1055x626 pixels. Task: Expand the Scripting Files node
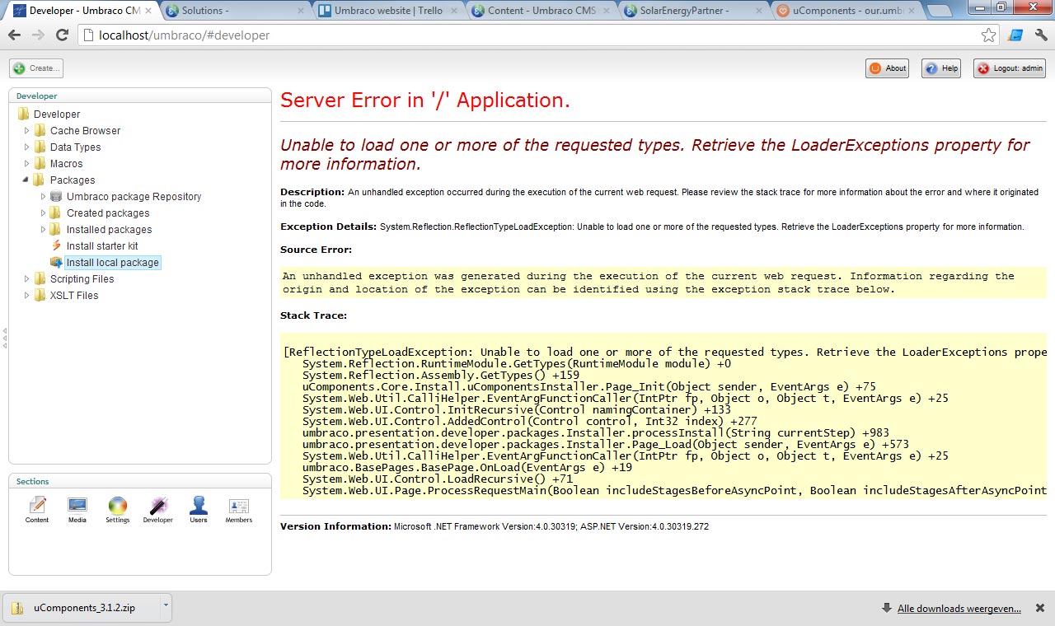pyautogui.click(x=26, y=278)
